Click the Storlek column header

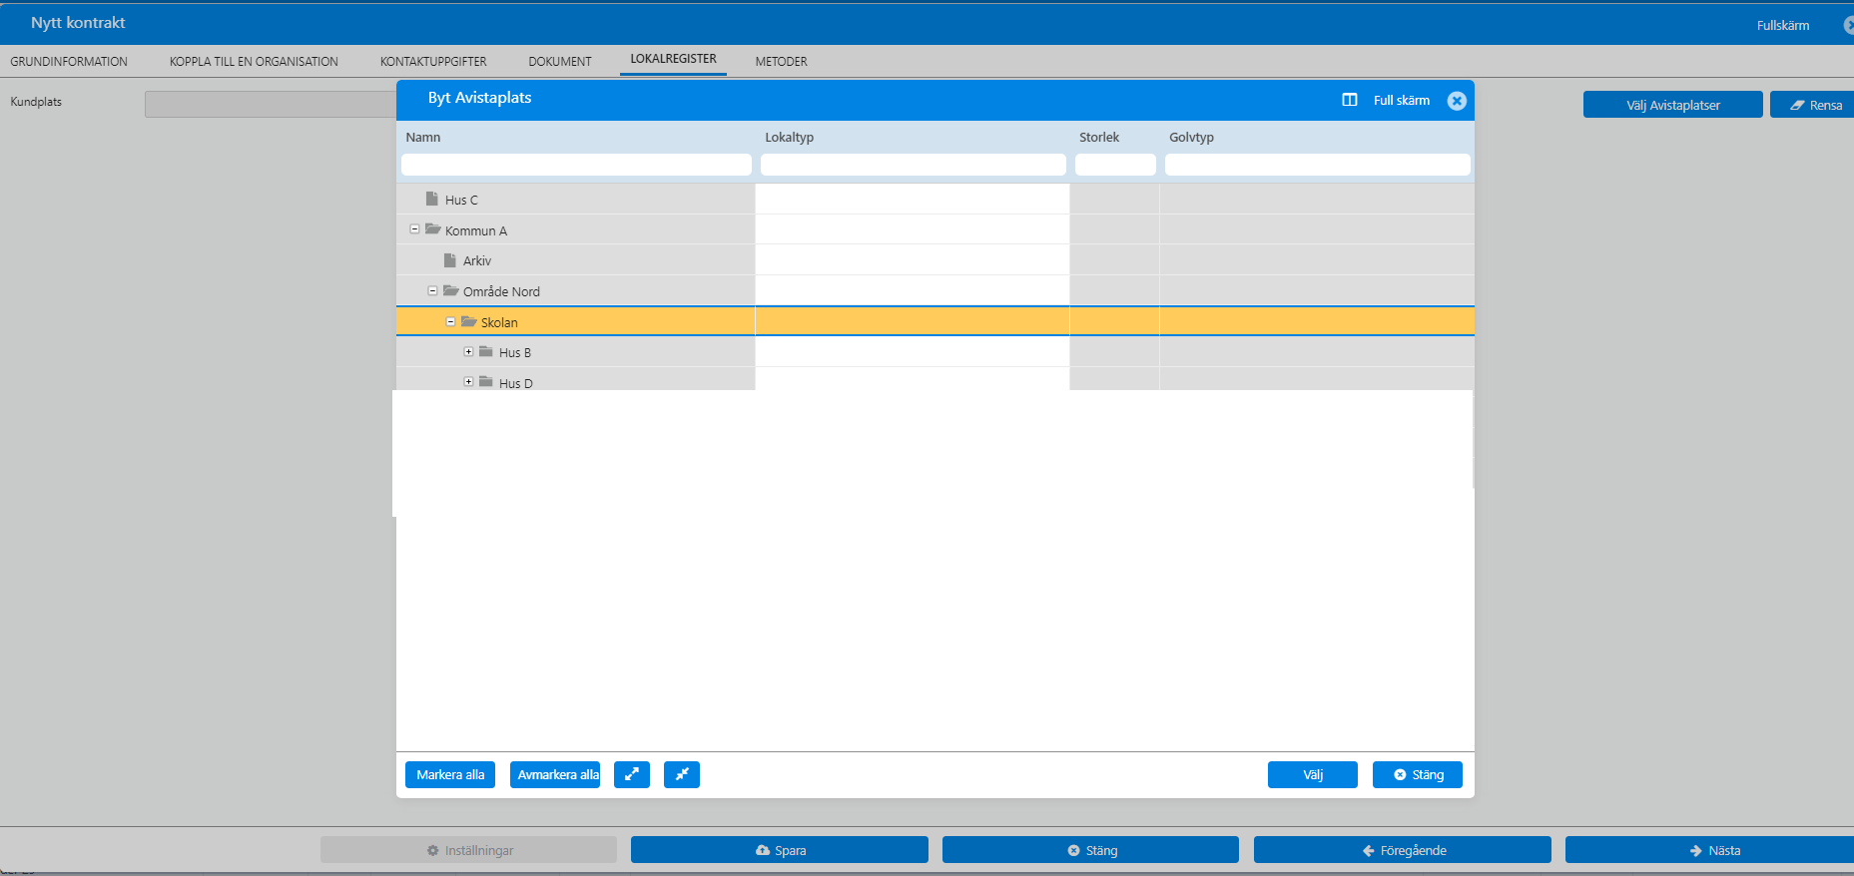tap(1099, 137)
